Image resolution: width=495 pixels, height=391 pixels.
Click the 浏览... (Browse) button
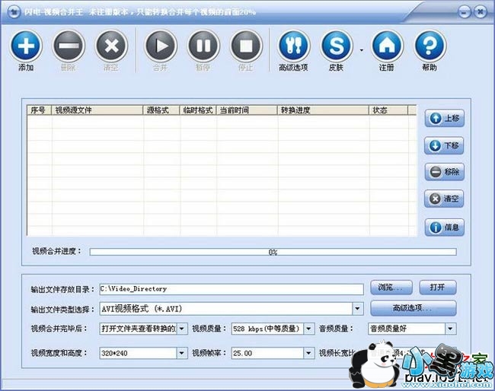click(x=391, y=288)
